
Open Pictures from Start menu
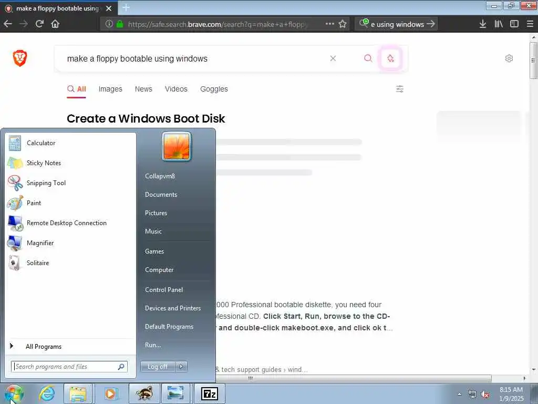tap(156, 213)
